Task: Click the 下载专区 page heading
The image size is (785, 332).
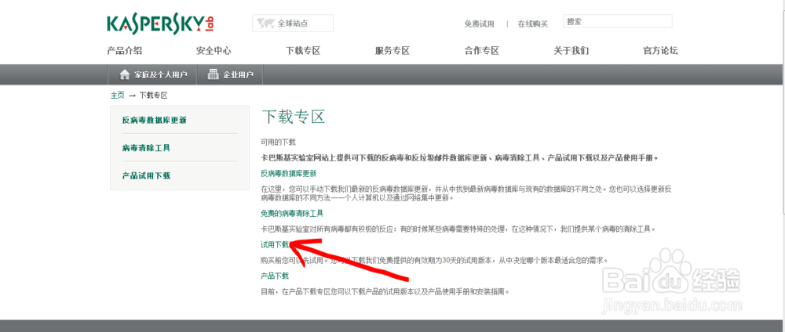Action: pyautogui.click(x=294, y=117)
